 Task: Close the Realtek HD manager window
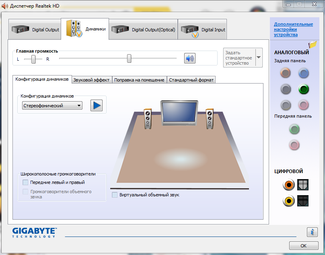(314, 4)
